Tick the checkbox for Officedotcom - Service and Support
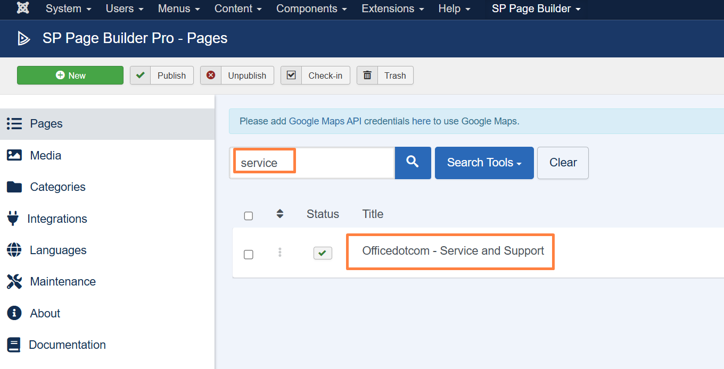The width and height of the screenshot is (724, 369). [249, 254]
